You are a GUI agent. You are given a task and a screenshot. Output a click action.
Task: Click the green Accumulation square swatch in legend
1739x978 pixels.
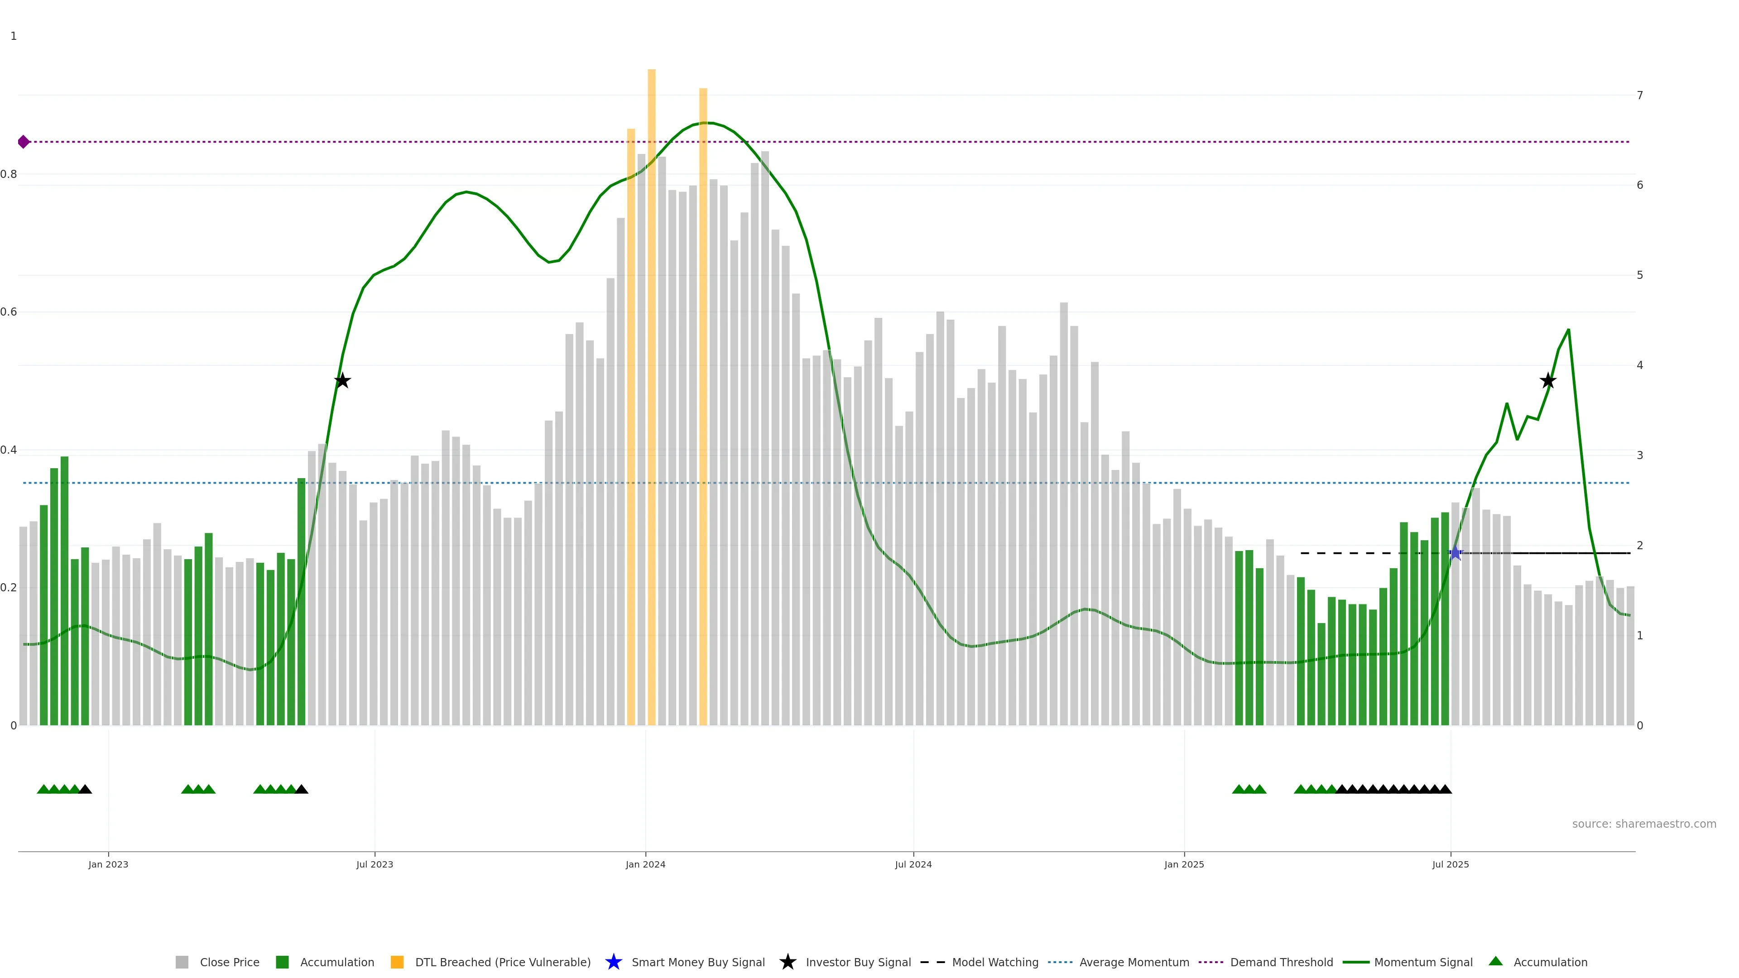(282, 963)
